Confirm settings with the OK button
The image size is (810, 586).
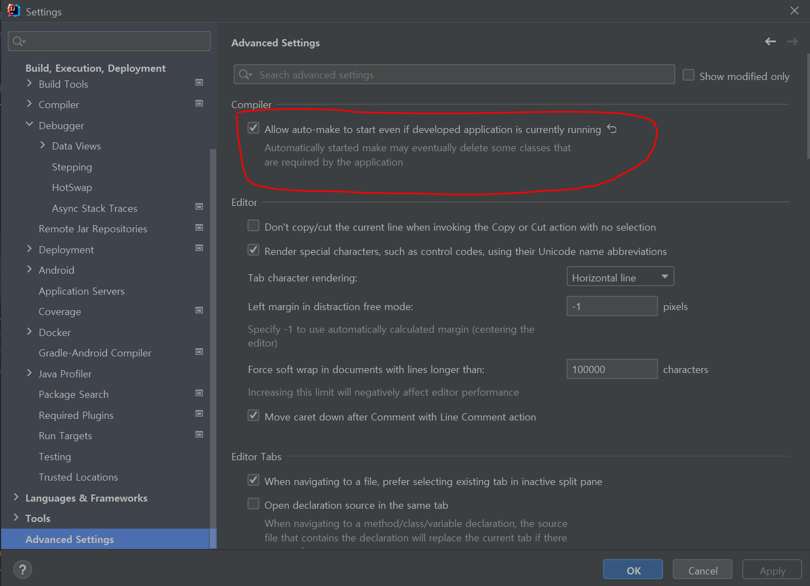click(x=632, y=569)
